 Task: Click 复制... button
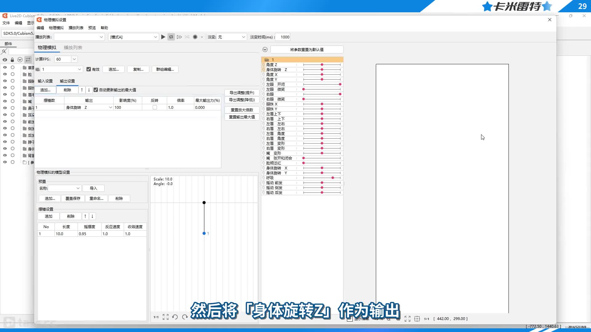138,69
